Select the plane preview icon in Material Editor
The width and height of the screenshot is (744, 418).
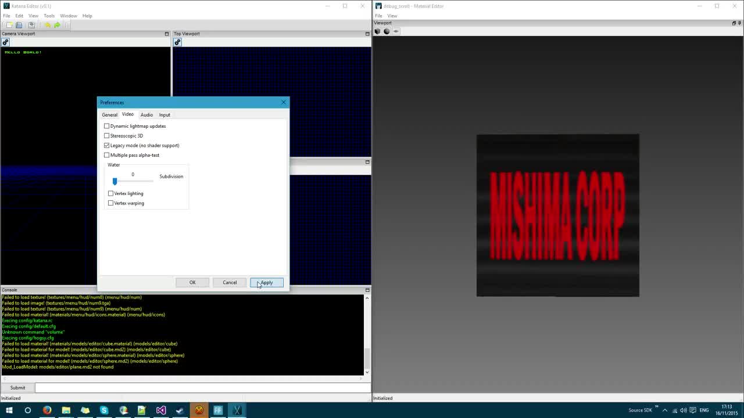[x=396, y=31]
